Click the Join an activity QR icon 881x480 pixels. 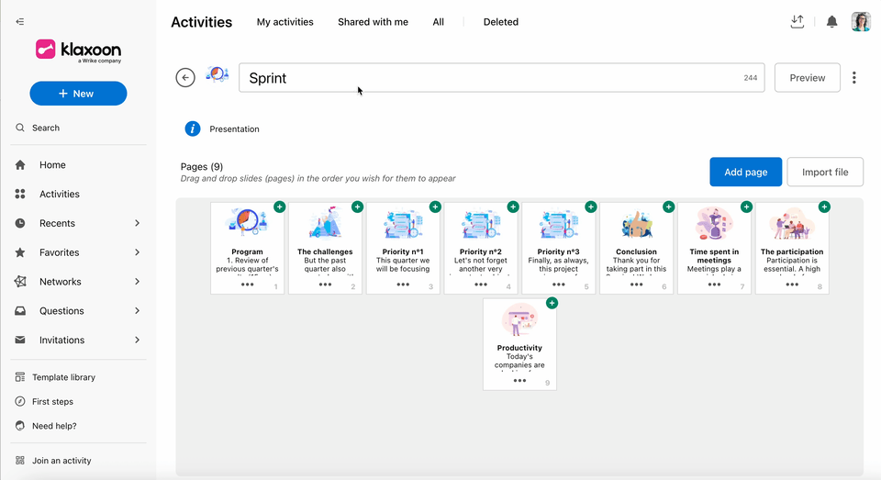pos(20,461)
